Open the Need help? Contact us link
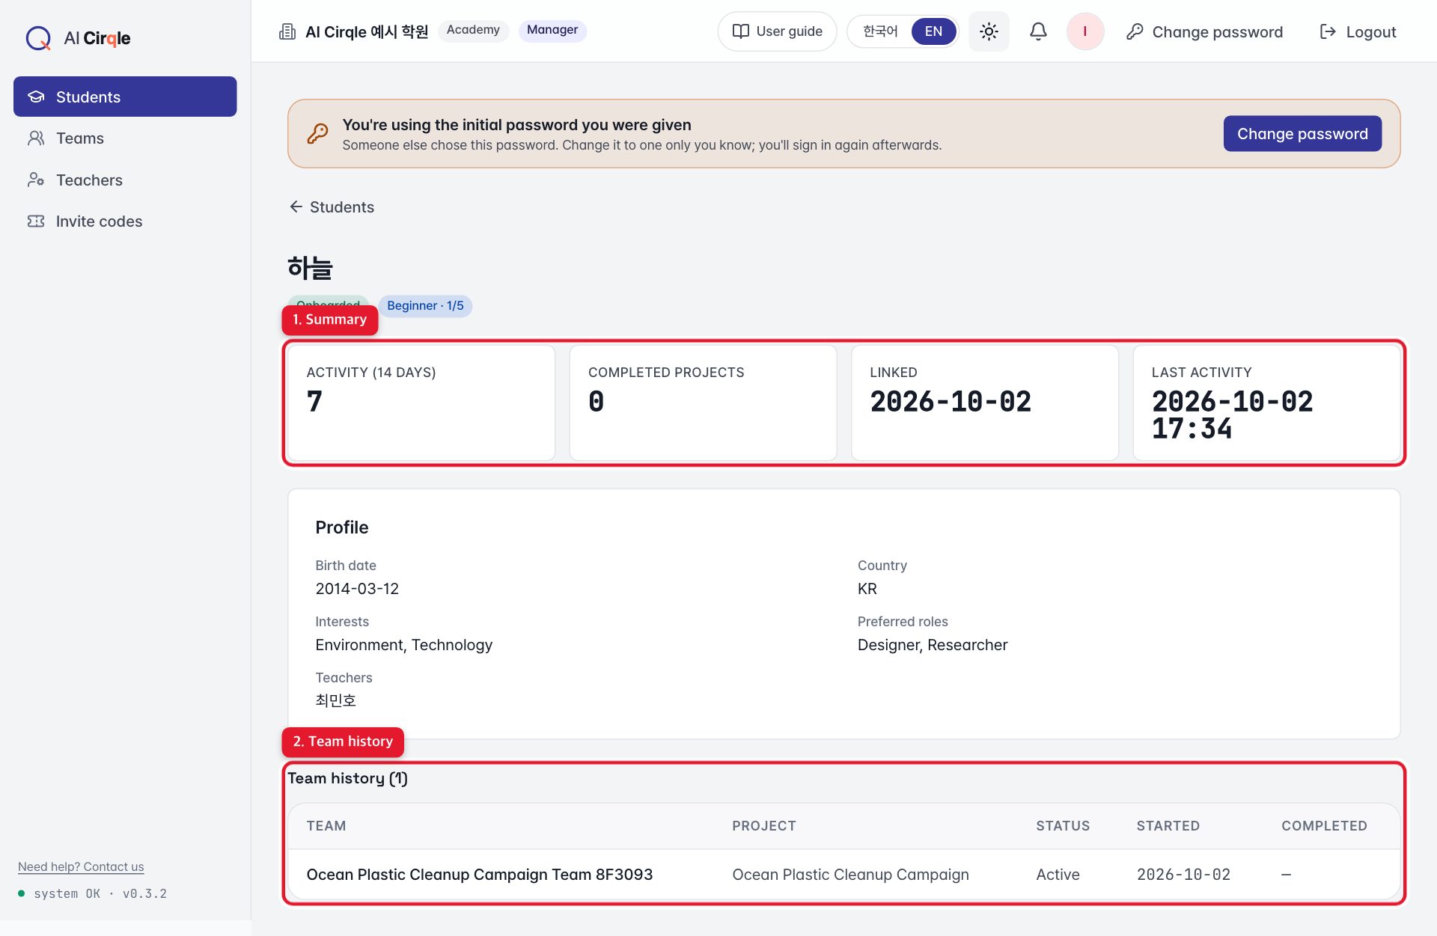 pos(81,866)
